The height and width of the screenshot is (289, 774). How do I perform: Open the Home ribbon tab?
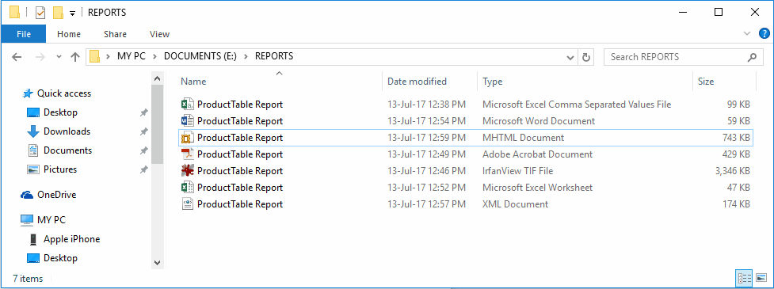point(69,34)
